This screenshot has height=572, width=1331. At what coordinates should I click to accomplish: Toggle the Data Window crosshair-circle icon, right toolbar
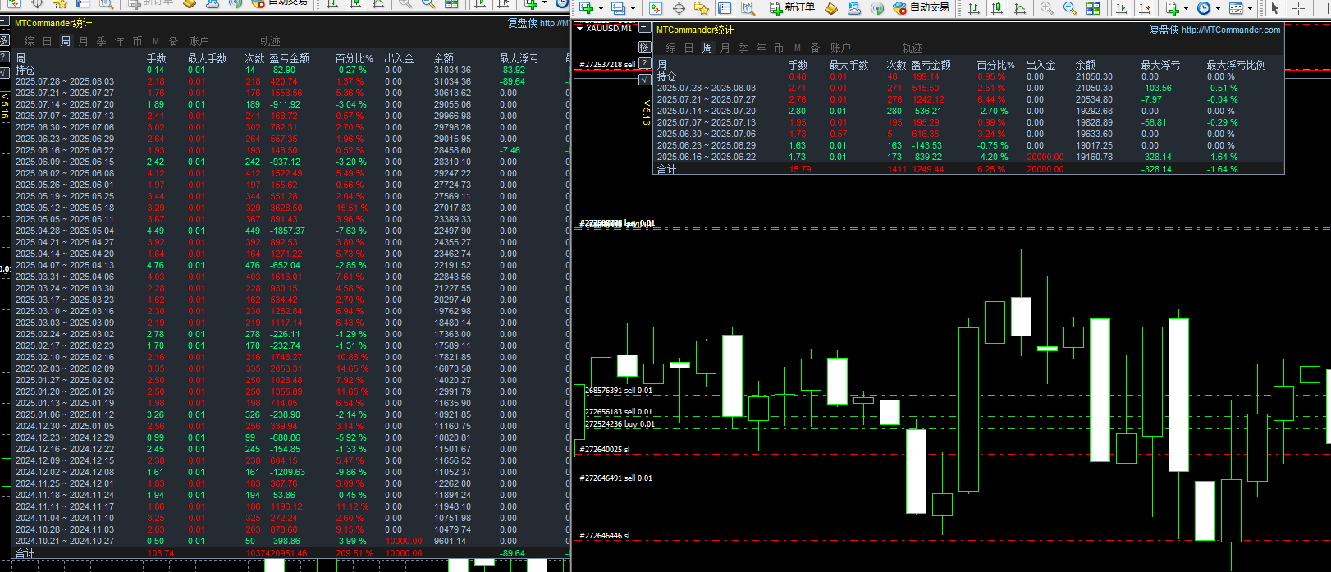(x=679, y=8)
